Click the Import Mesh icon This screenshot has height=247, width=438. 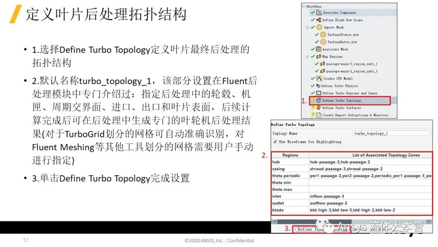tap(319, 27)
